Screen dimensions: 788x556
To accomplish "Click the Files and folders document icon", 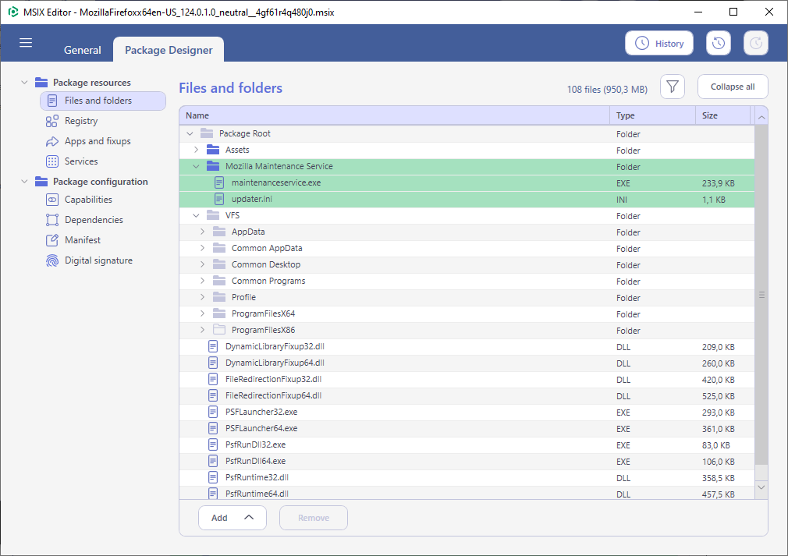I will coord(51,101).
